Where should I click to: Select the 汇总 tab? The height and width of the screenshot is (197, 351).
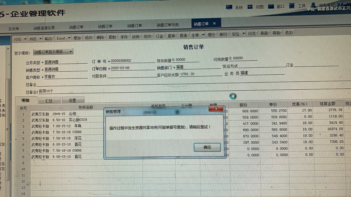49,101
